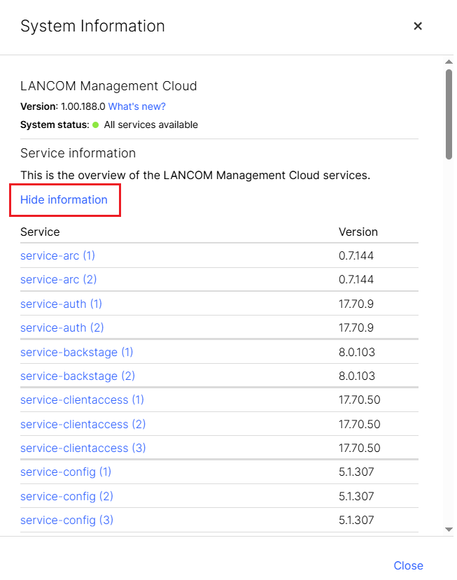
Task: Open the What's new? link
Action: coord(138,106)
